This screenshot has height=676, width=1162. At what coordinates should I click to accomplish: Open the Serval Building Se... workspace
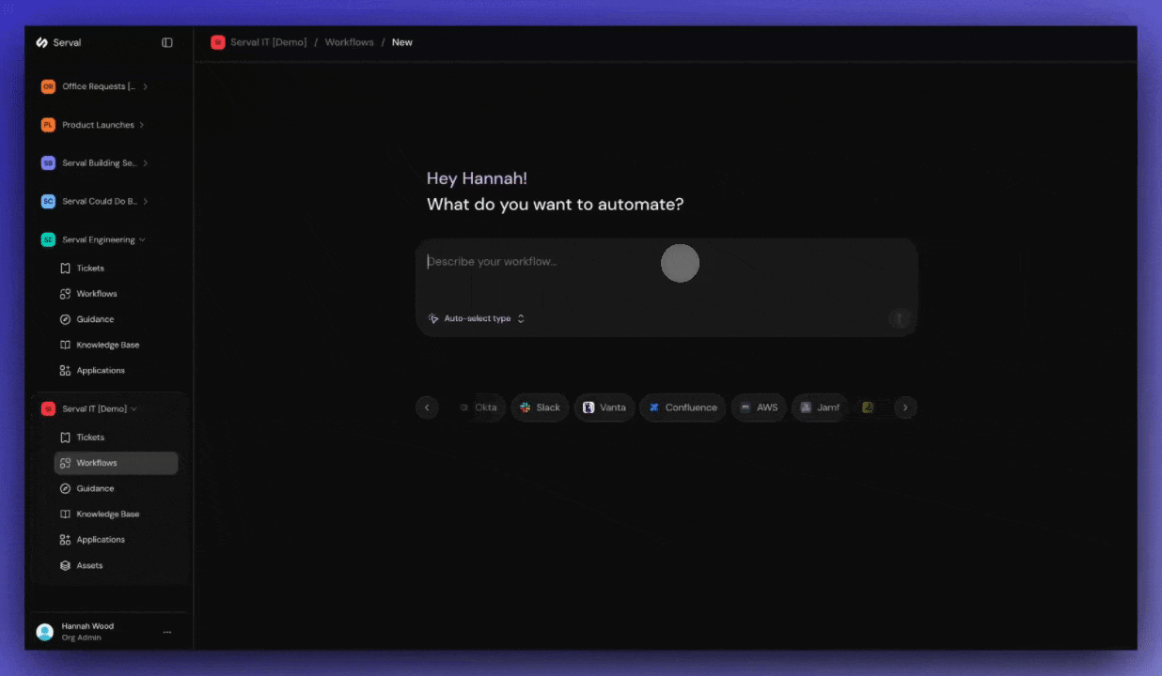coord(100,163)
